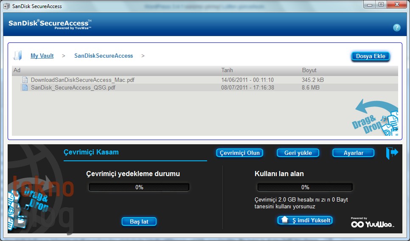
Task: Open the SanDiskSecureAccess breadcrumb folder
Action: click(x=104, y=56)
